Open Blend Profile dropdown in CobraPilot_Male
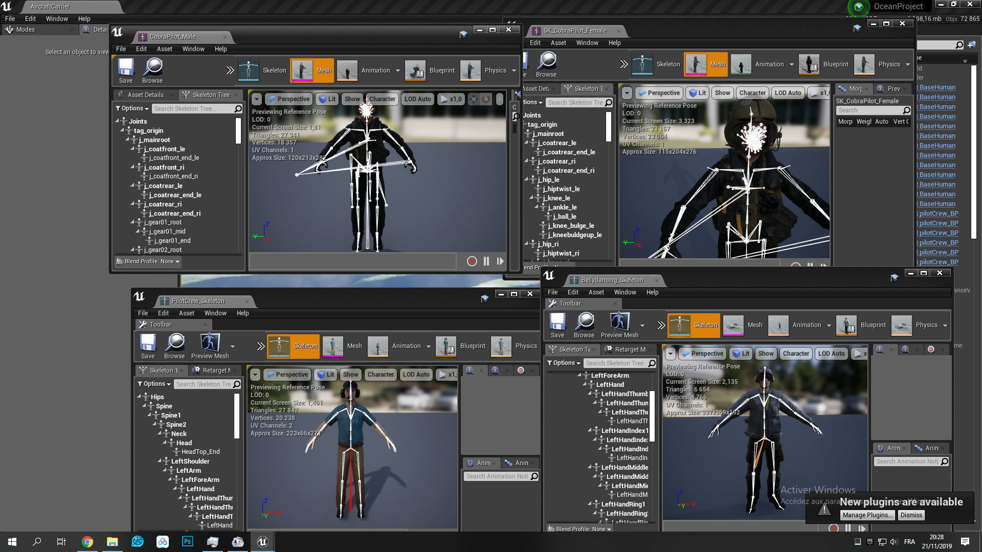 148,261
